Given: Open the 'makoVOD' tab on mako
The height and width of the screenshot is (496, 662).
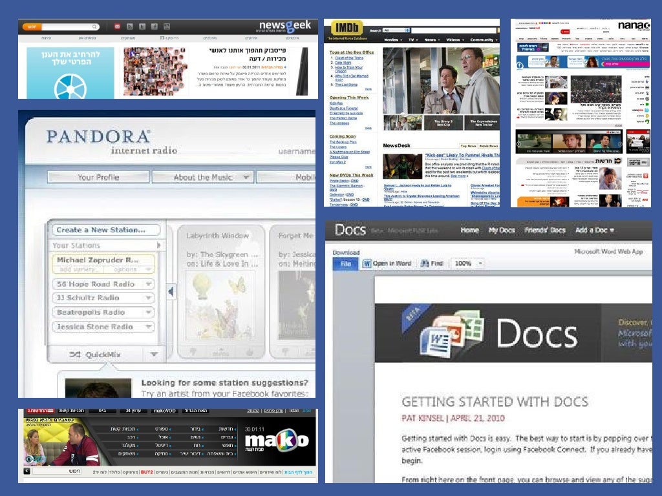Looking at the screenshot, I should pos(164,411).
